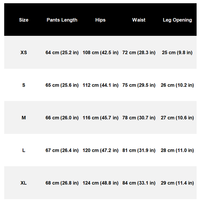Click the 26 cm (10.2 in) leg opening cell
This screenshot has width=202, height=202.
[x=177, y=85]
